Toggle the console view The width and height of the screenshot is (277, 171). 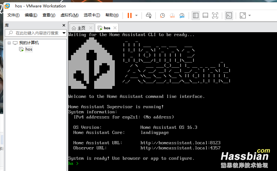click(x=229, y=15)
